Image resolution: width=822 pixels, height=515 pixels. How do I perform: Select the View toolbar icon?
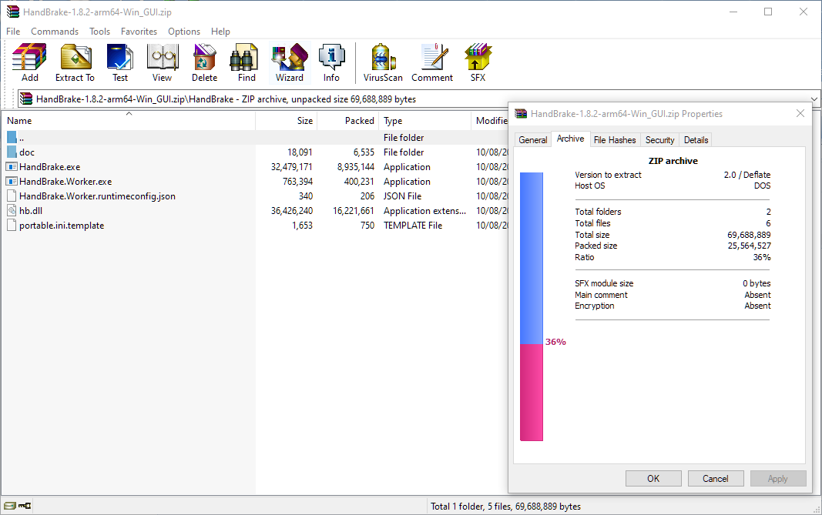(x=162, y=62)
